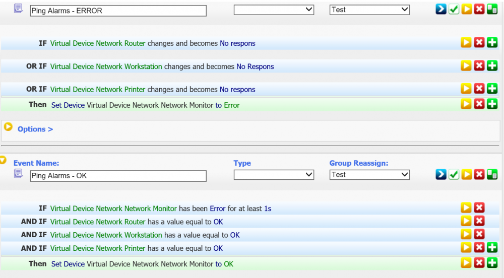This screenshot has width=504, height=278.
Task: Remove the OR IF Network Workstation trigger row
Action: [479, 66]
